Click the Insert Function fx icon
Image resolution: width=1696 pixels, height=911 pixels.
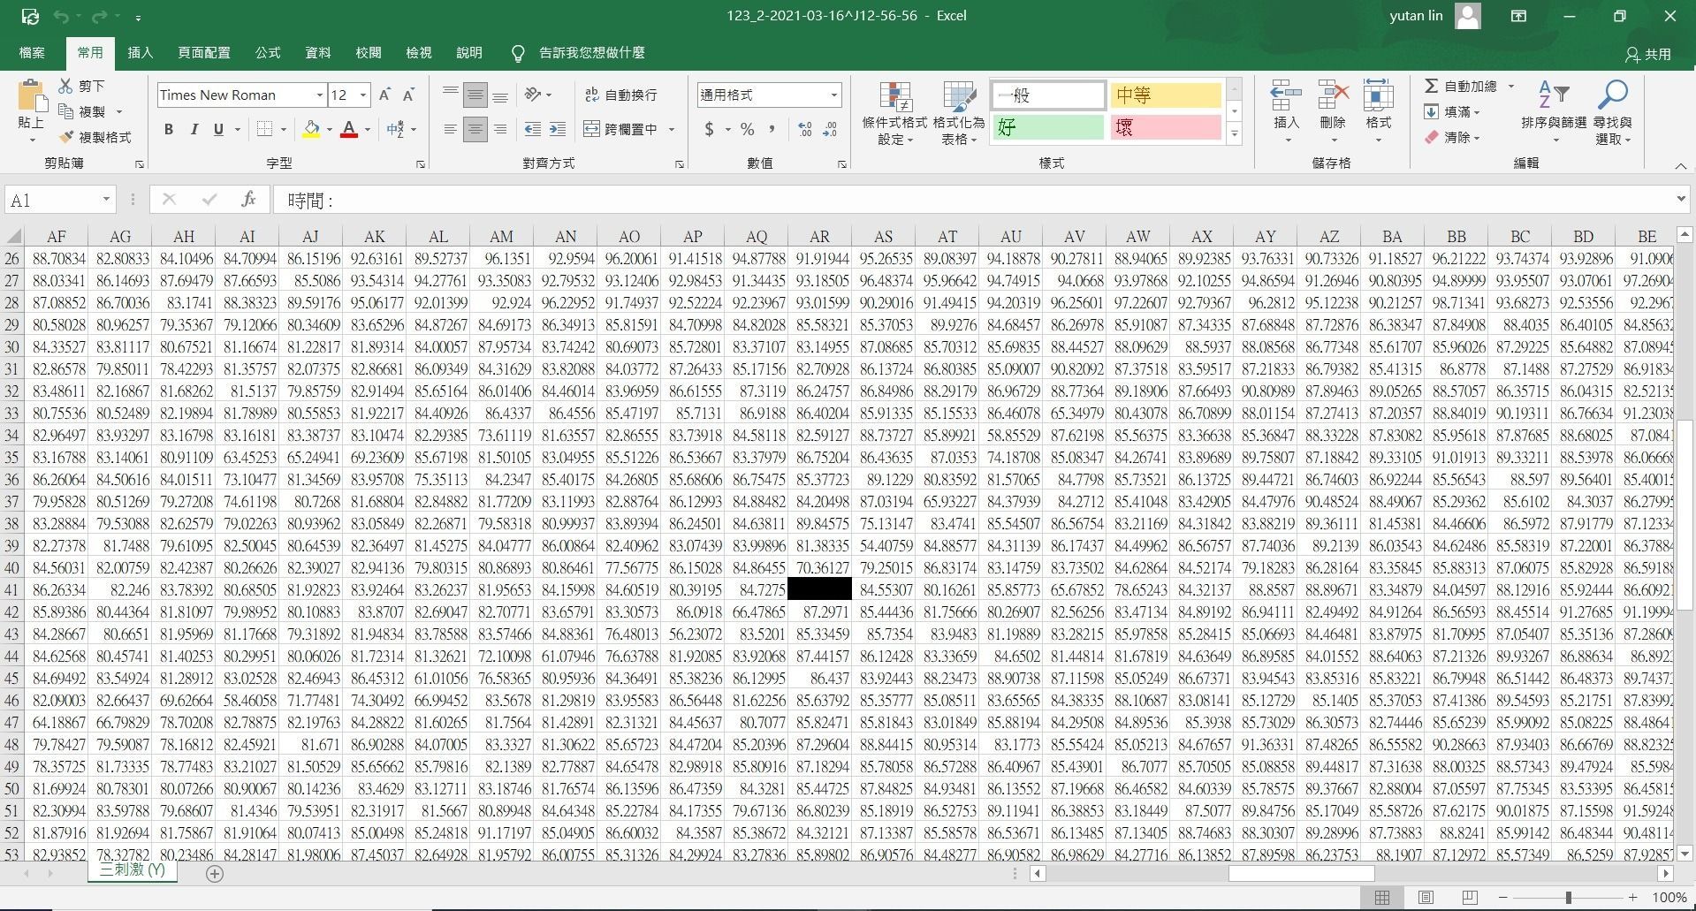(248, 200)
